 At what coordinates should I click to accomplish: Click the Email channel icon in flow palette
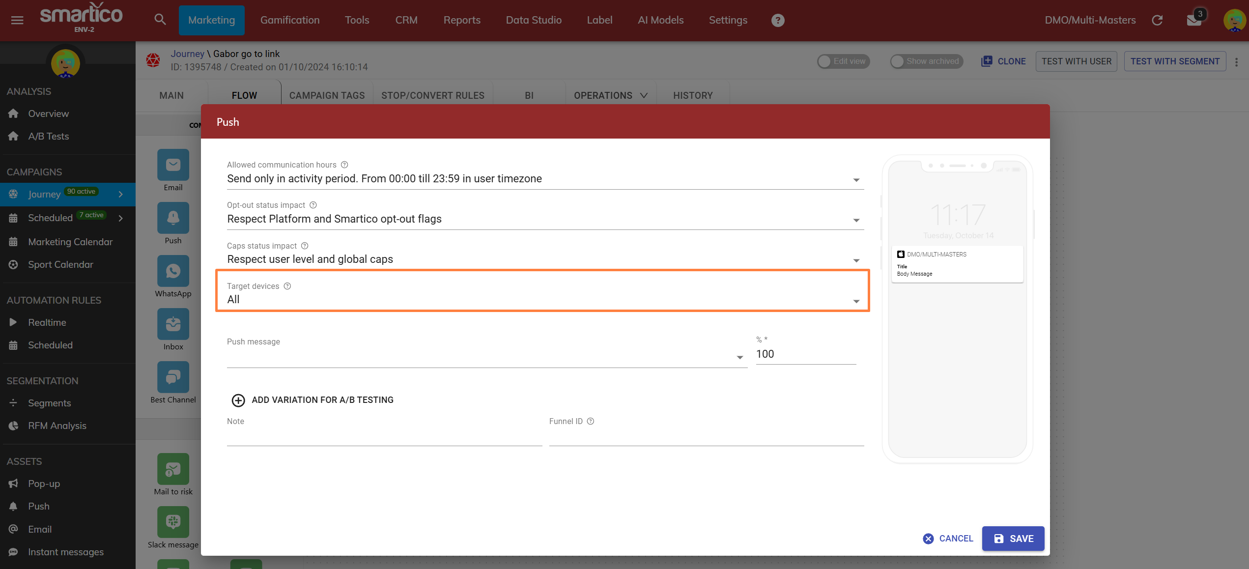[x=173, y=165]
